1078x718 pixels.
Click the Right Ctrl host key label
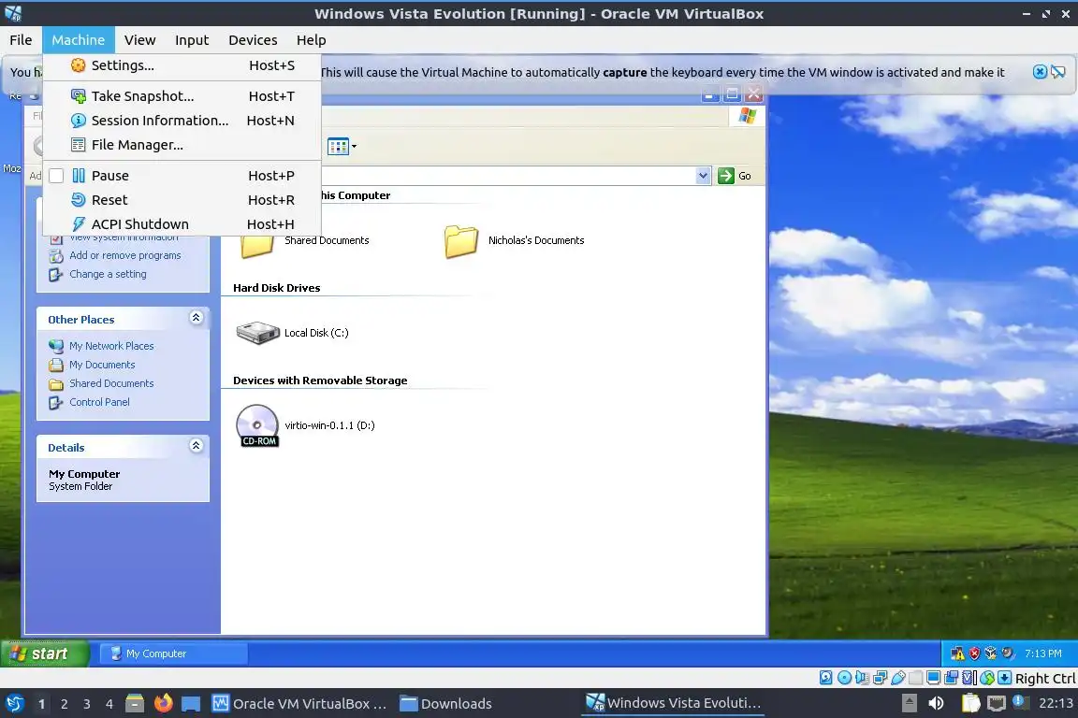pos(1045,678)
